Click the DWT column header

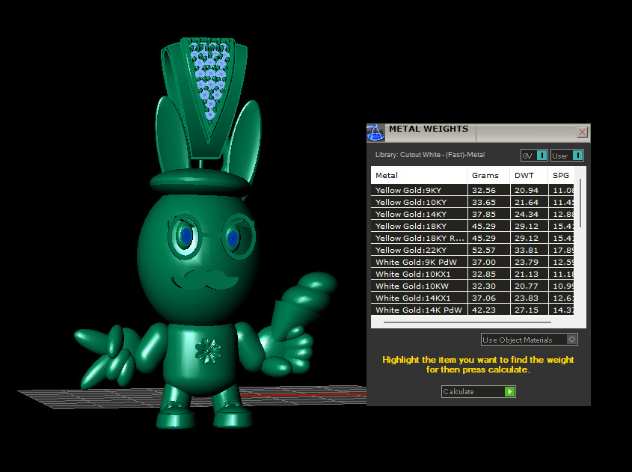coord(529,175)
